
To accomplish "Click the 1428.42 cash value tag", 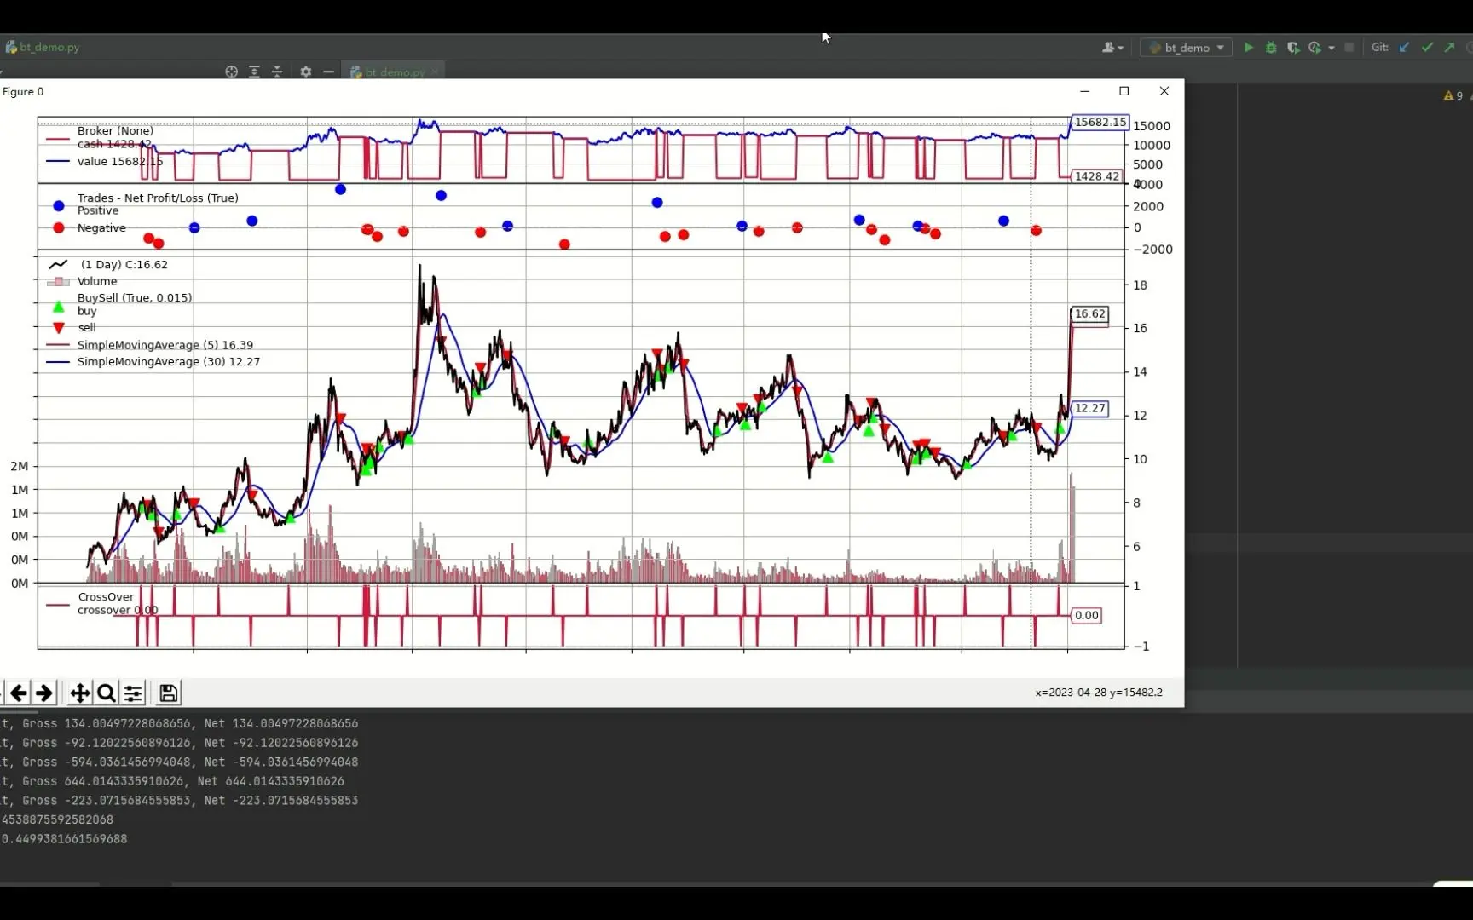I will [1097, 176].
